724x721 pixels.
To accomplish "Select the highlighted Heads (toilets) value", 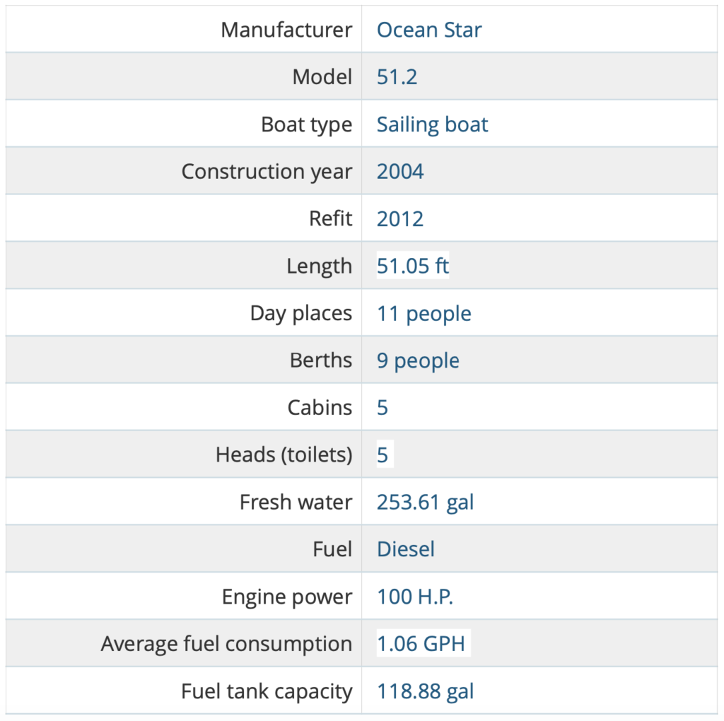I will (x=385, y=455).
